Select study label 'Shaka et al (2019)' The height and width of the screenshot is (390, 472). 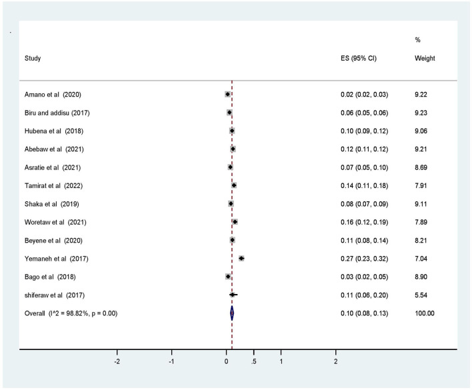pyautogui.click(x=52, y=204)
